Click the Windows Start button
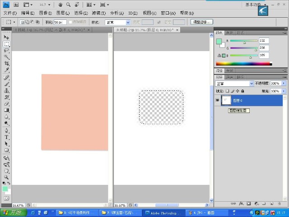The width and height of the screenshot is (289, 217). coord(14,212)
